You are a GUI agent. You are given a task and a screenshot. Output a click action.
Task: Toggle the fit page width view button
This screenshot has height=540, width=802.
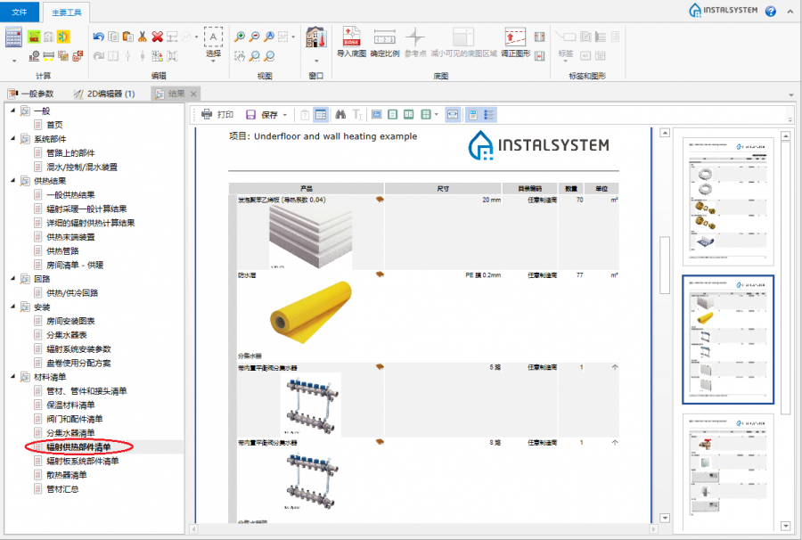[453, 114]
